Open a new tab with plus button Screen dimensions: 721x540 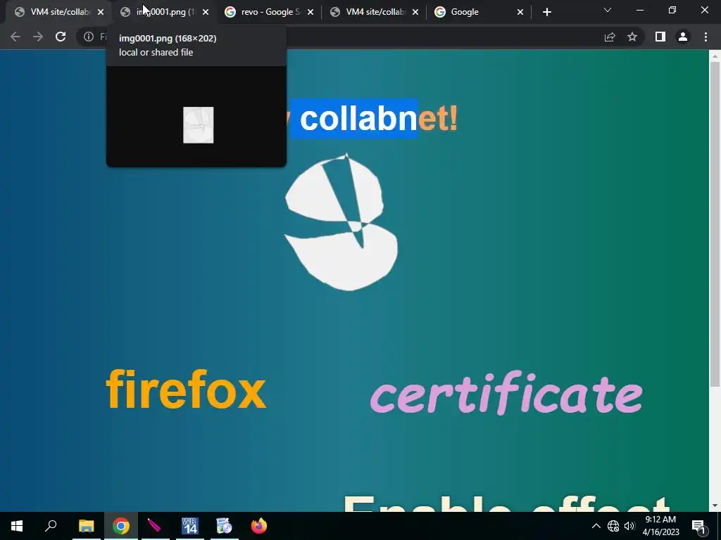coord(546,12)
